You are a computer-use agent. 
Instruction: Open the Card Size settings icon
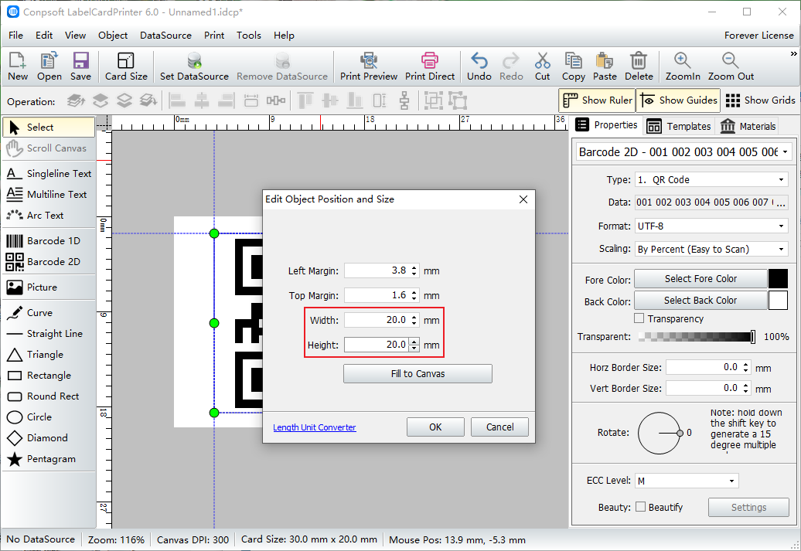126,66
